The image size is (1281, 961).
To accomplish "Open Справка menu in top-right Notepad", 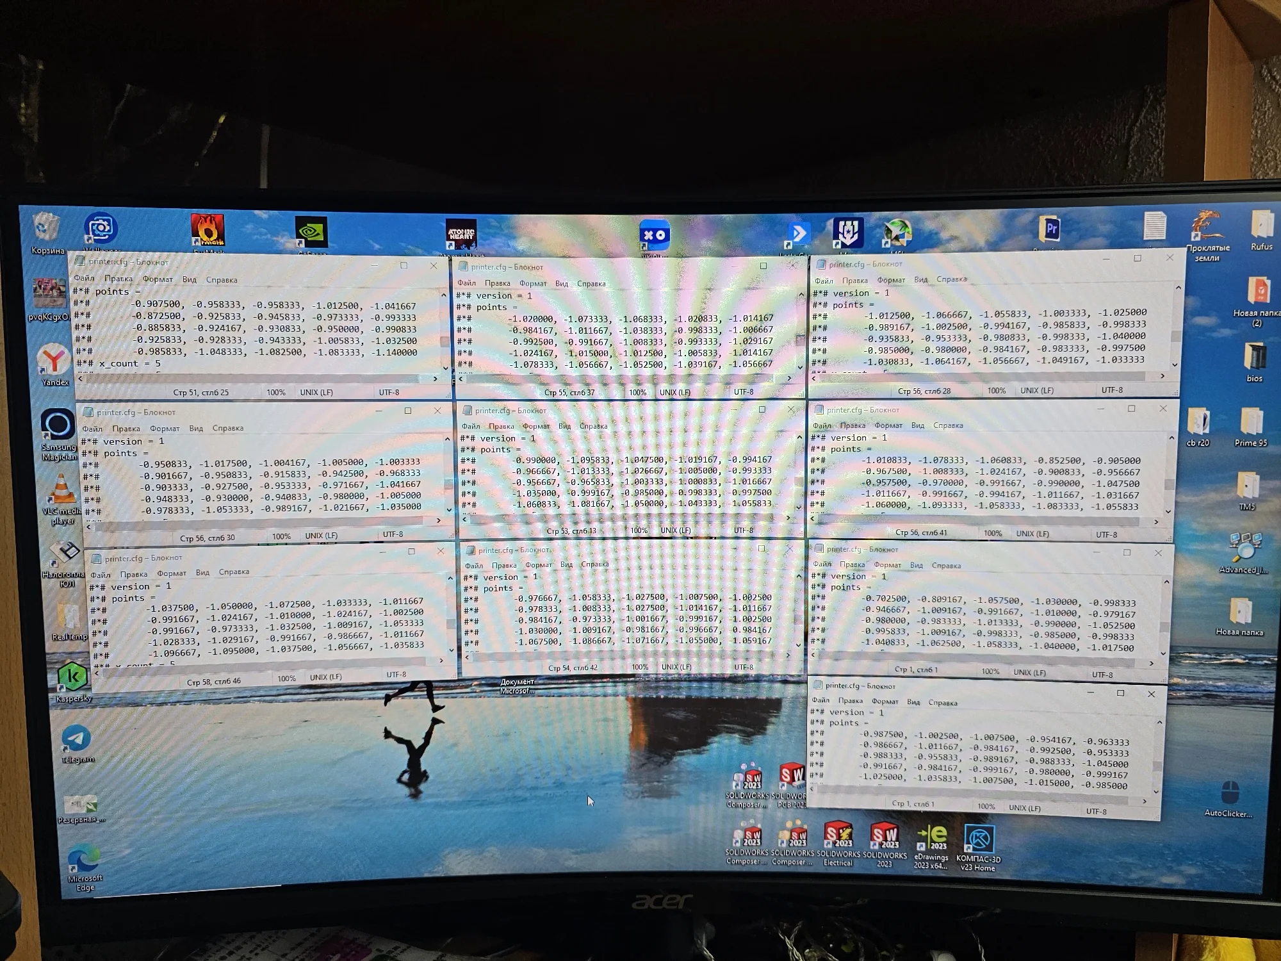I will (951, 279).
